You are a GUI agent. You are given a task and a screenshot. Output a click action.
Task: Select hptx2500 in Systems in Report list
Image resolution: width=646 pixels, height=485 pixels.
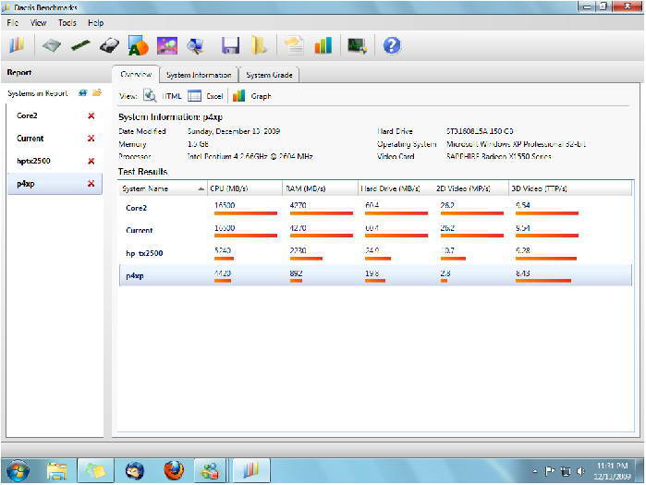point(55,161)
